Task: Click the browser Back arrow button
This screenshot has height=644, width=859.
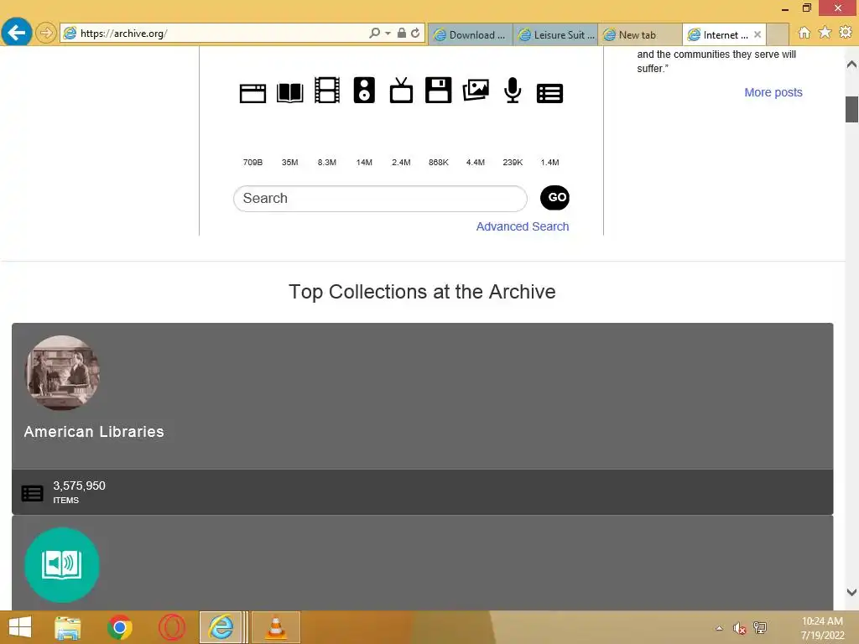Action: 17,33
